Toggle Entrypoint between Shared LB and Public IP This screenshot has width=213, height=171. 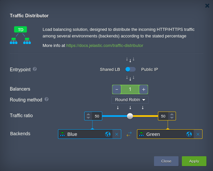[x=130, y=69]
